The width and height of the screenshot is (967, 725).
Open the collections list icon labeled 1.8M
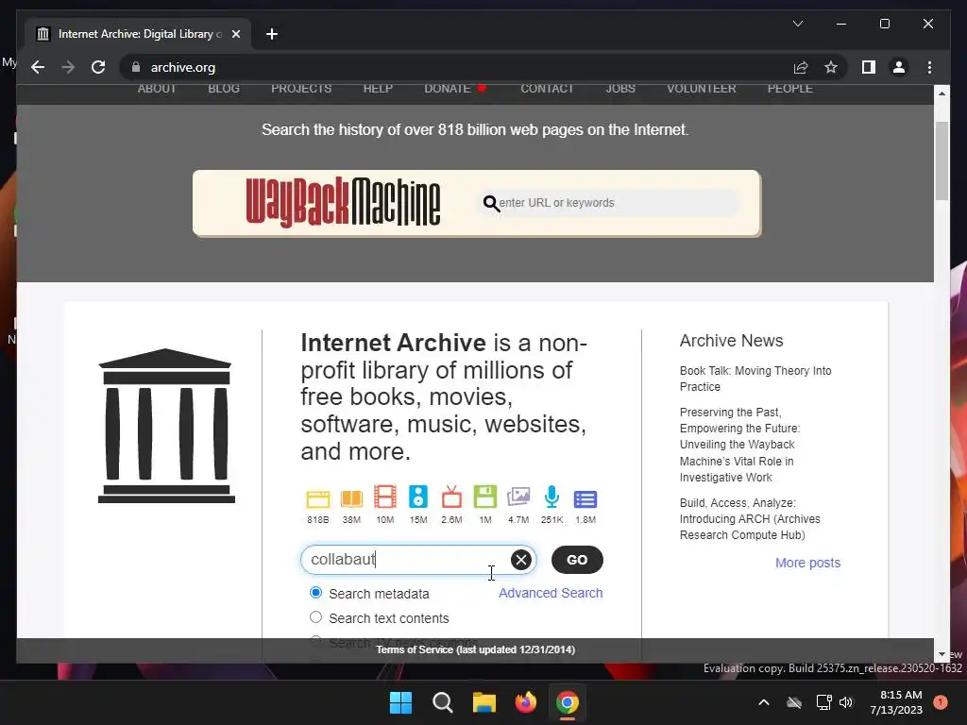[585, 498]
